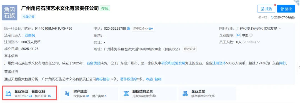Open the 企业全景 card

click(207, 94)
